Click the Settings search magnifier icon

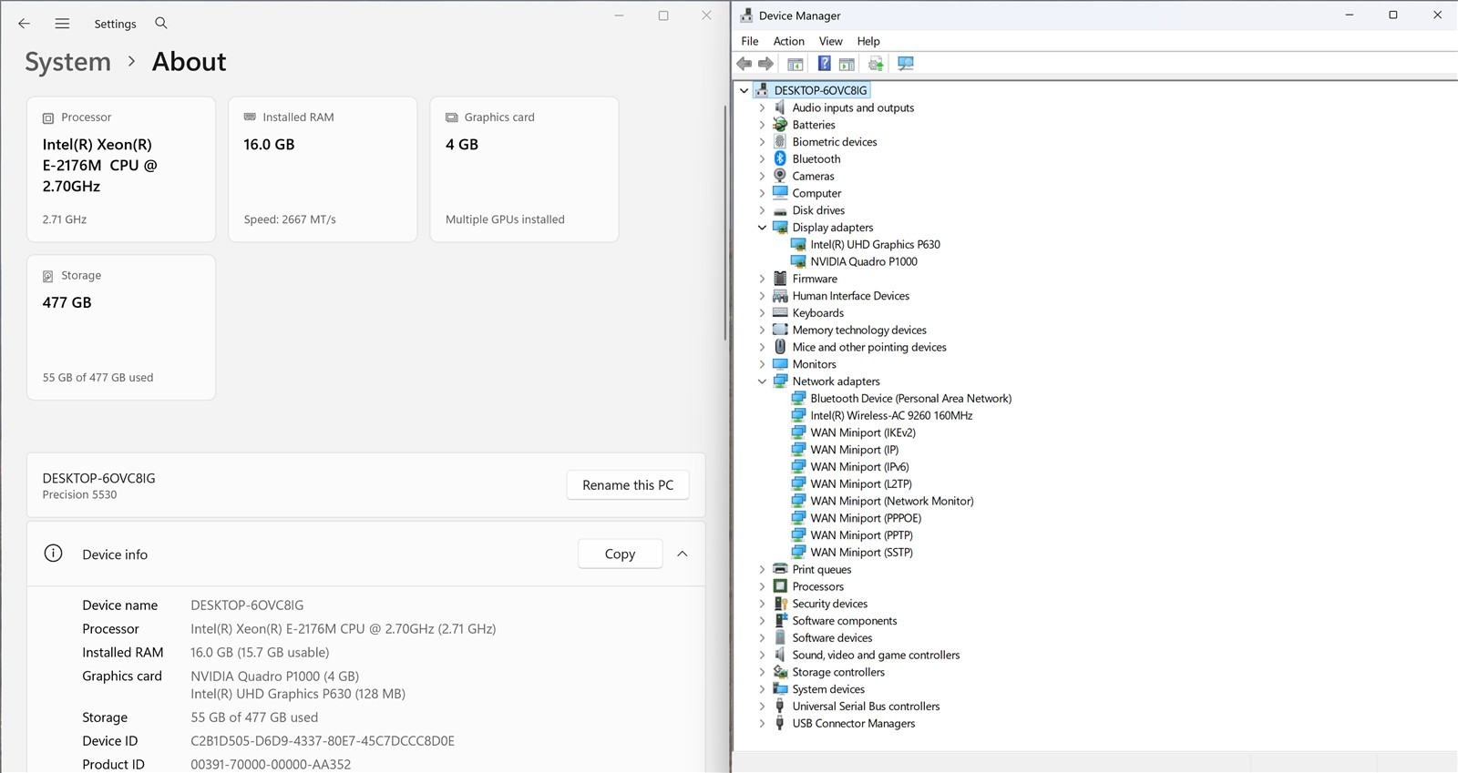click(x=161, y=23)
